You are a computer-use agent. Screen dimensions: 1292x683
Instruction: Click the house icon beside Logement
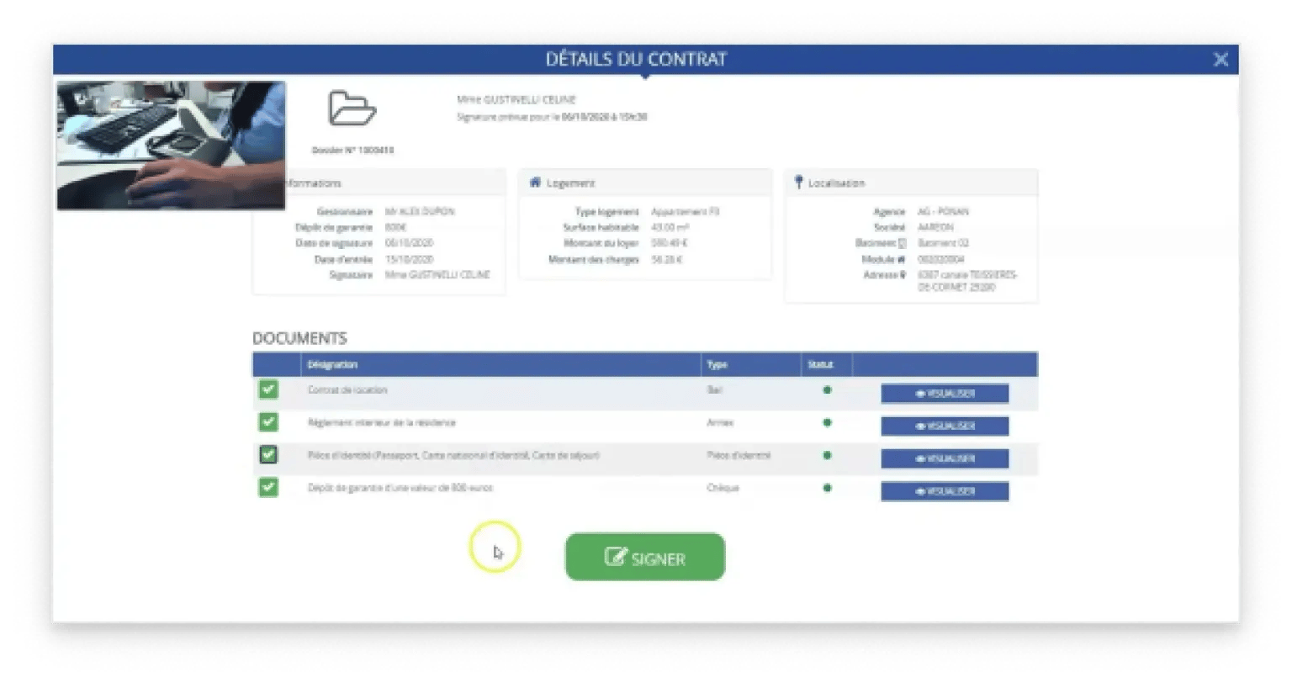pyautogui.click(x=534, y=183)
